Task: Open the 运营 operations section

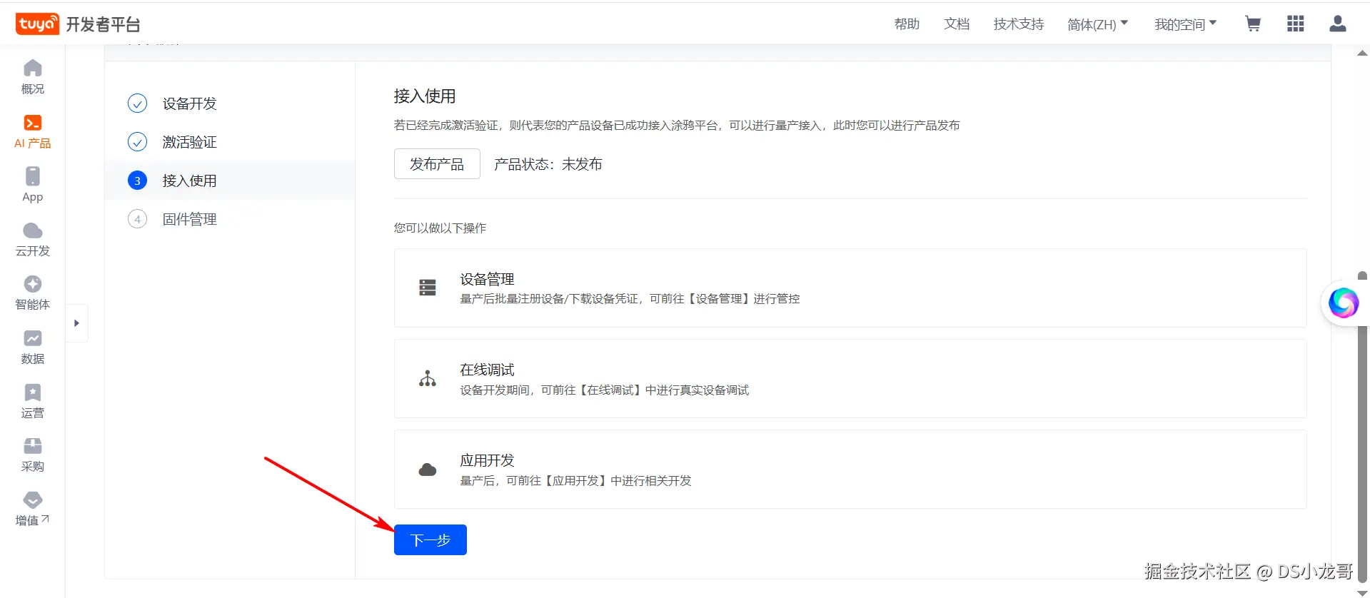Action: (33, 401)
